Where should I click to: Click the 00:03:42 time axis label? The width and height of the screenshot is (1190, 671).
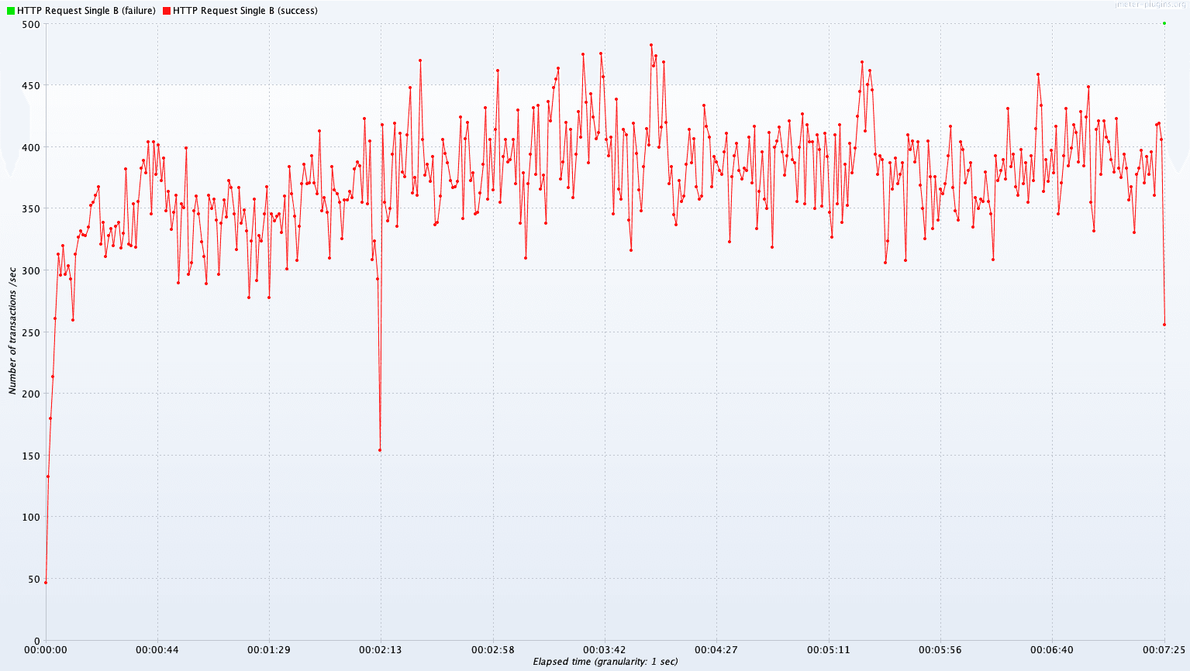605,650
